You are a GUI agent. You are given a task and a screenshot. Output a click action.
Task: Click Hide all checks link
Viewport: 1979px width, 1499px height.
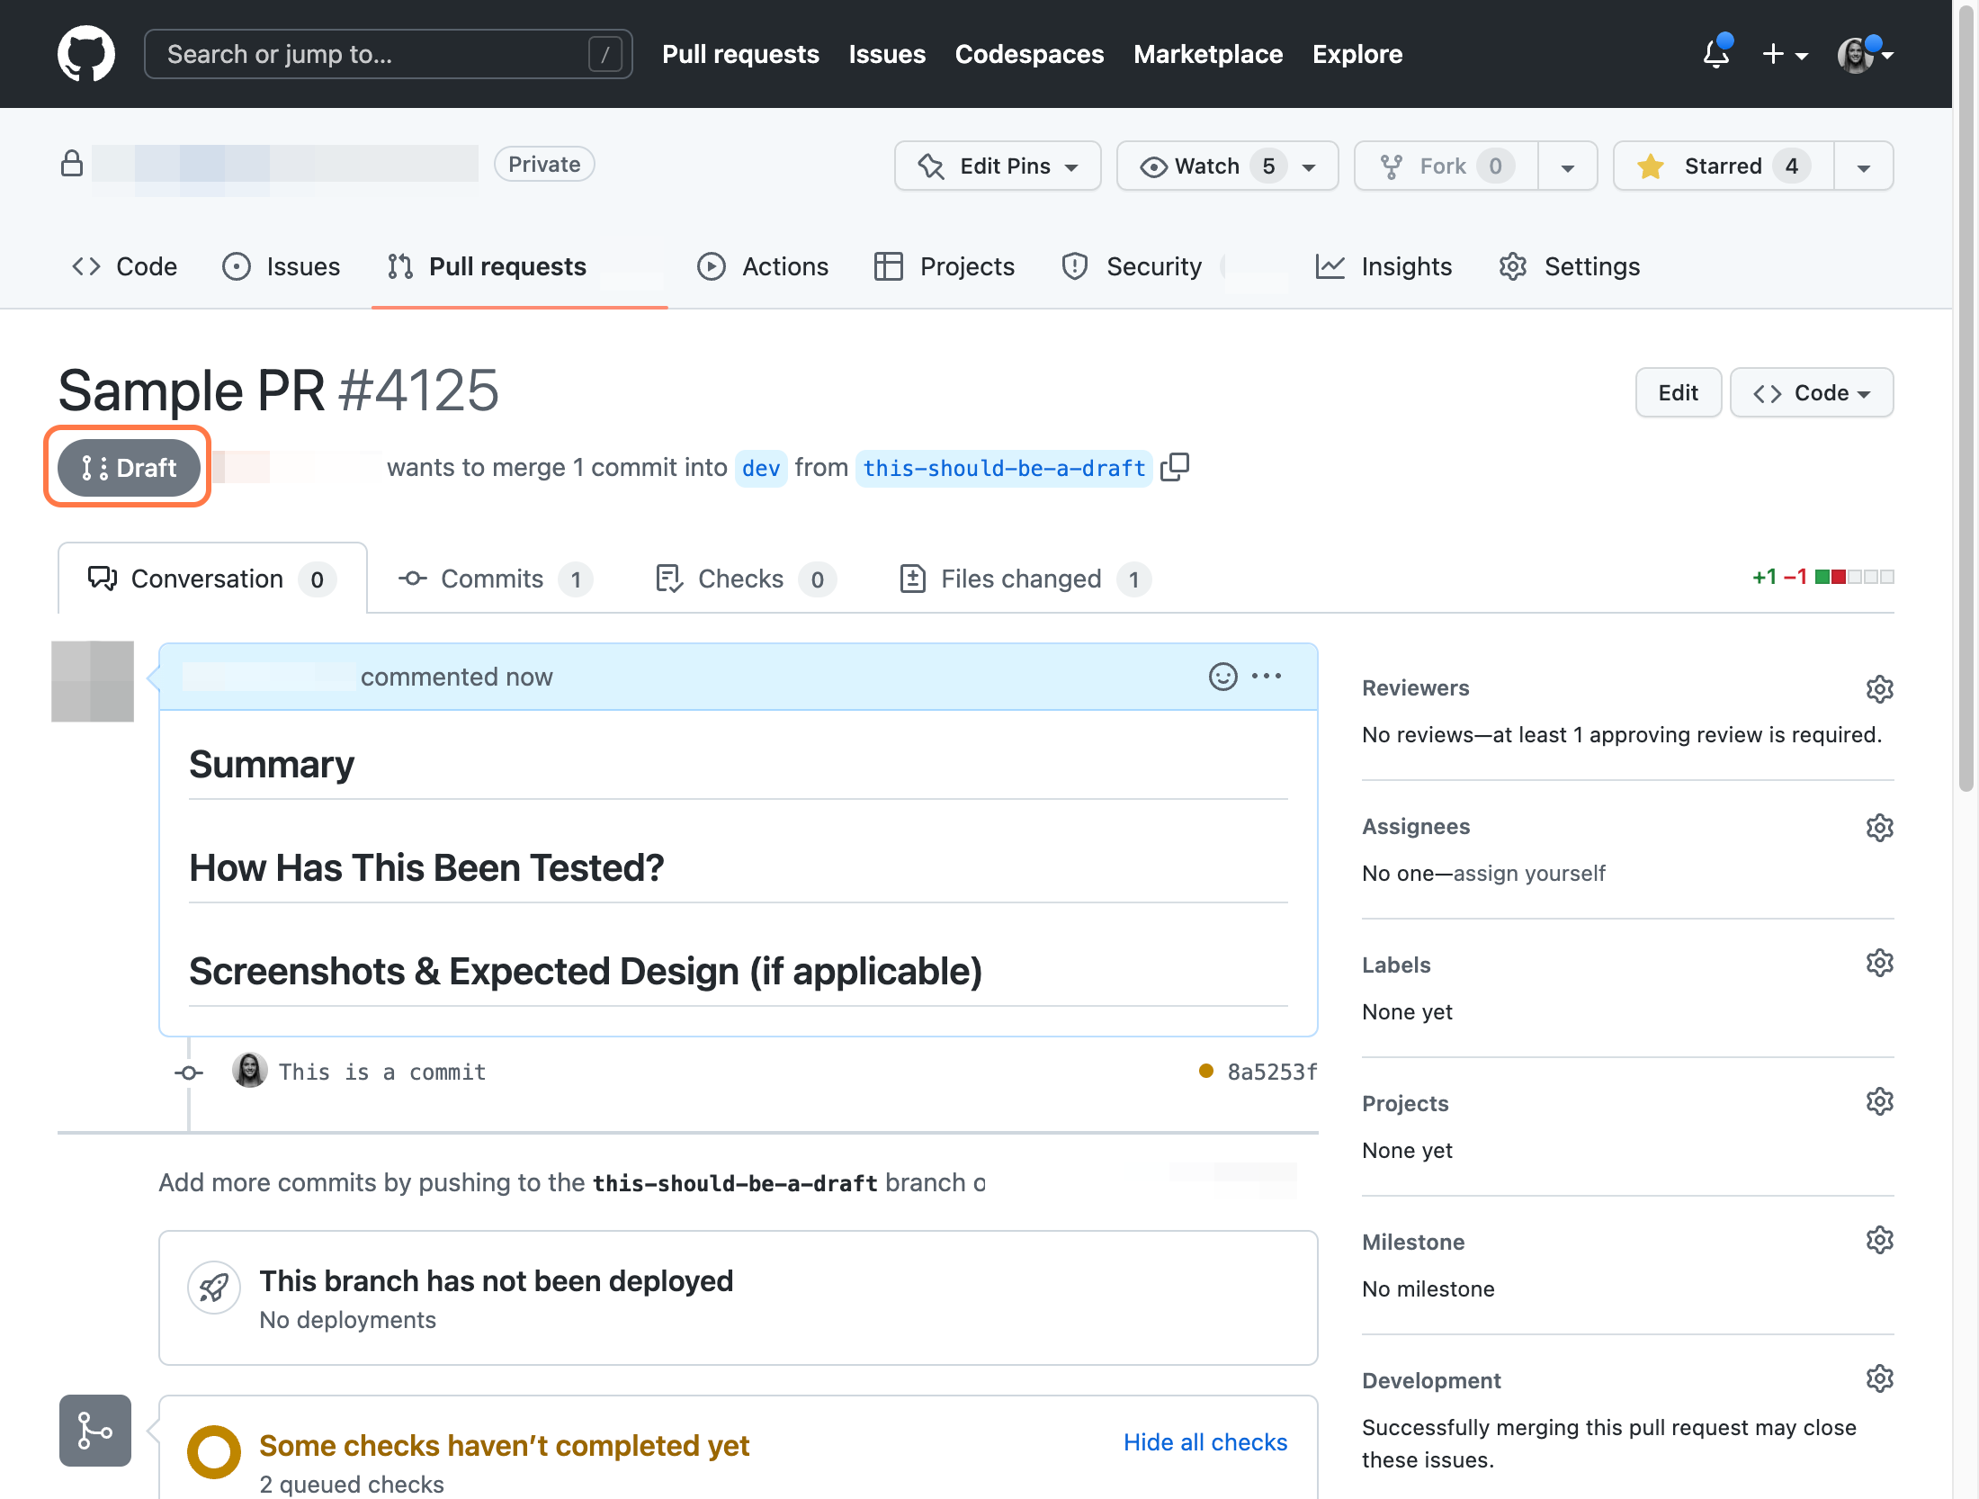click(1205, 1442)
